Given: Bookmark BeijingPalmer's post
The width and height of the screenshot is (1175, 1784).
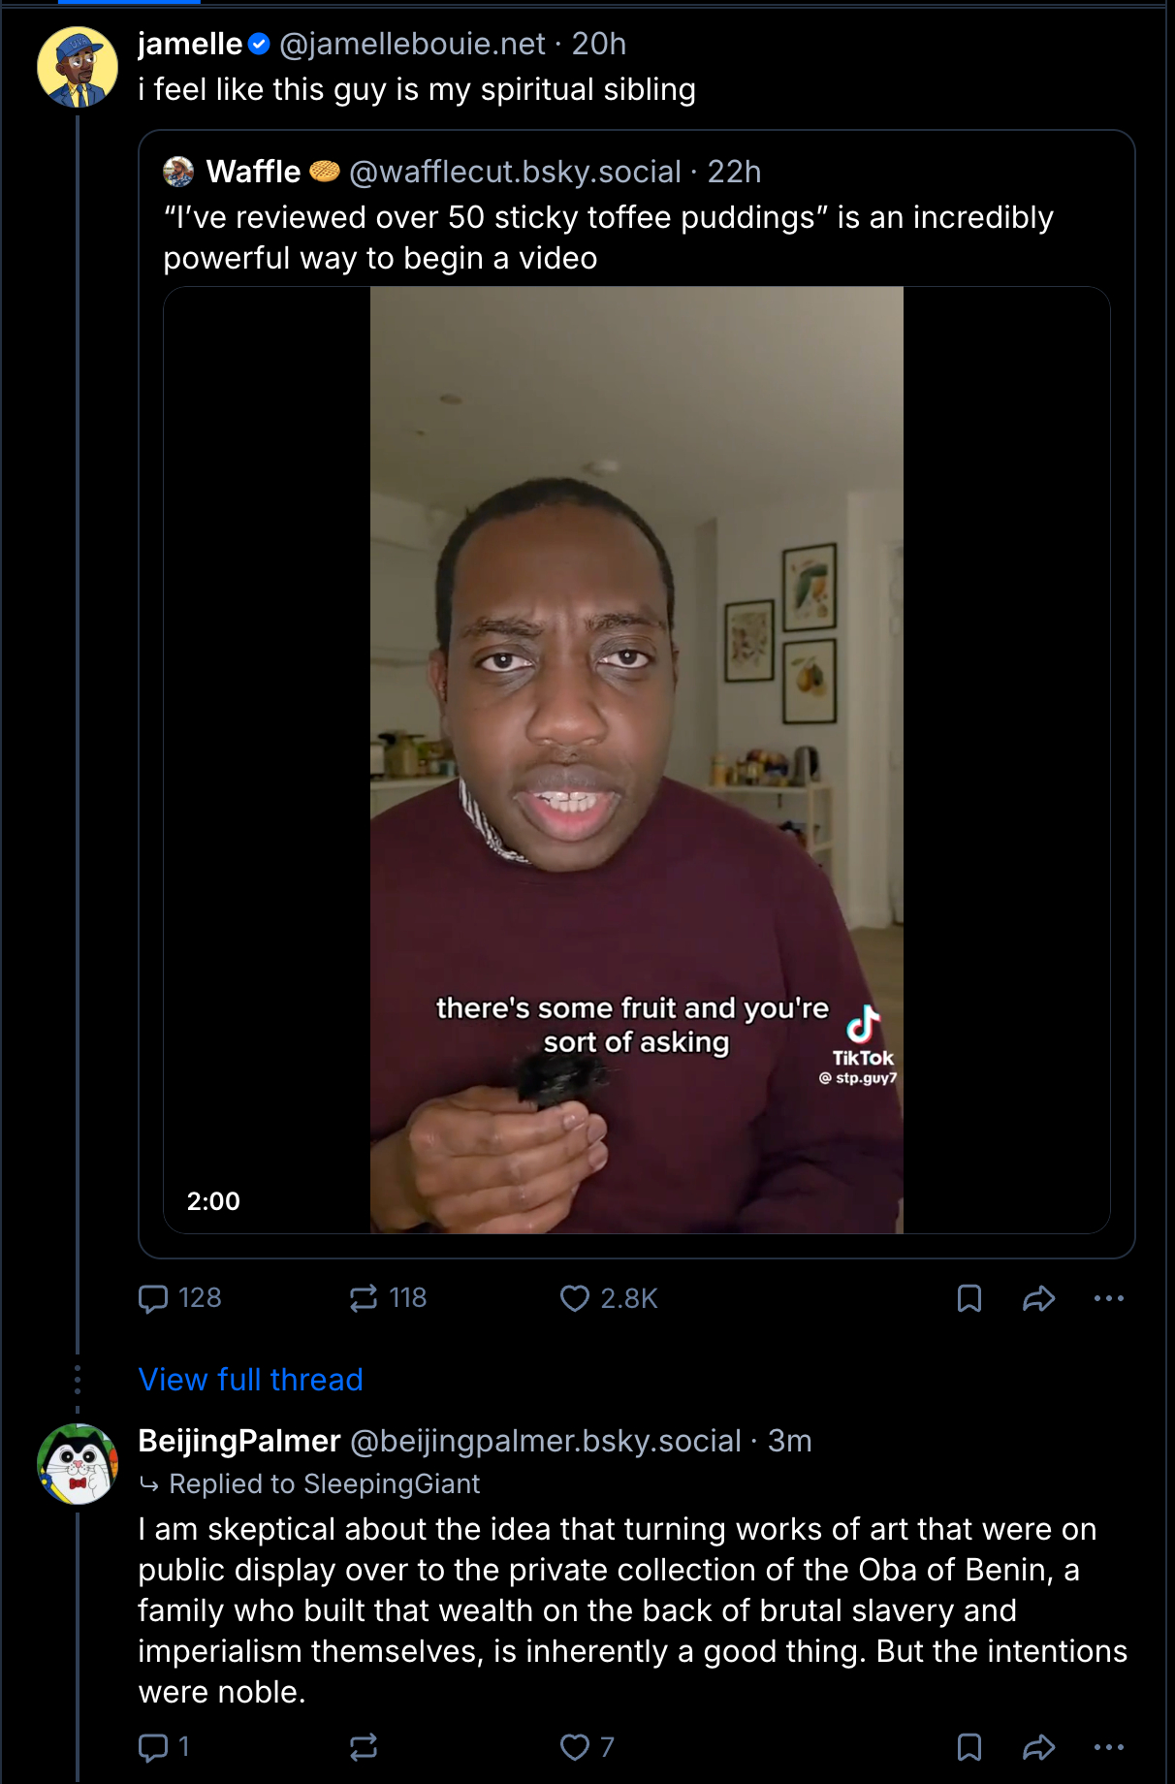Looking at the screenshot, I should 969,1747.
